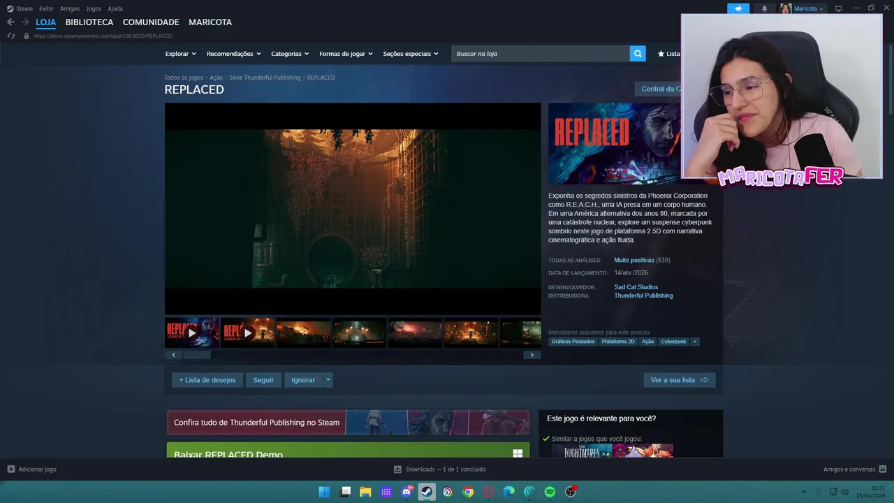Switch to the BIBLIOTECA tab

pyautogui.click(x=89, y=22)
